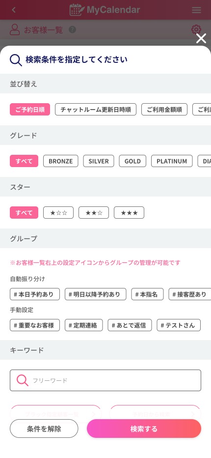Tap the back arrow in header
The height and width of the screenshot is (458, 211).
14,10
